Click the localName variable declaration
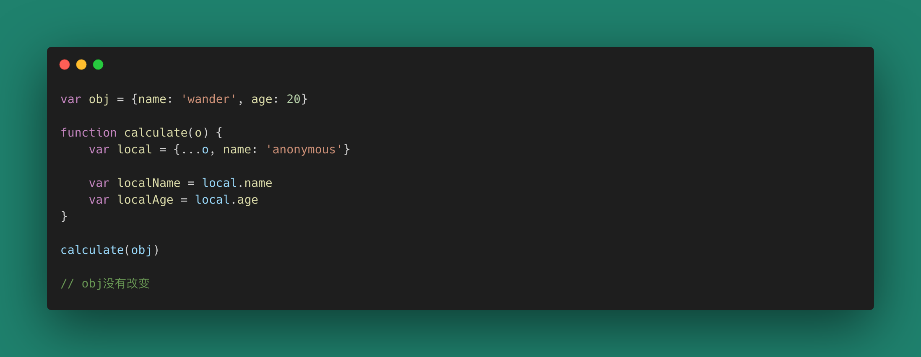This screenshot has width=921, height=357. point(149,183)
